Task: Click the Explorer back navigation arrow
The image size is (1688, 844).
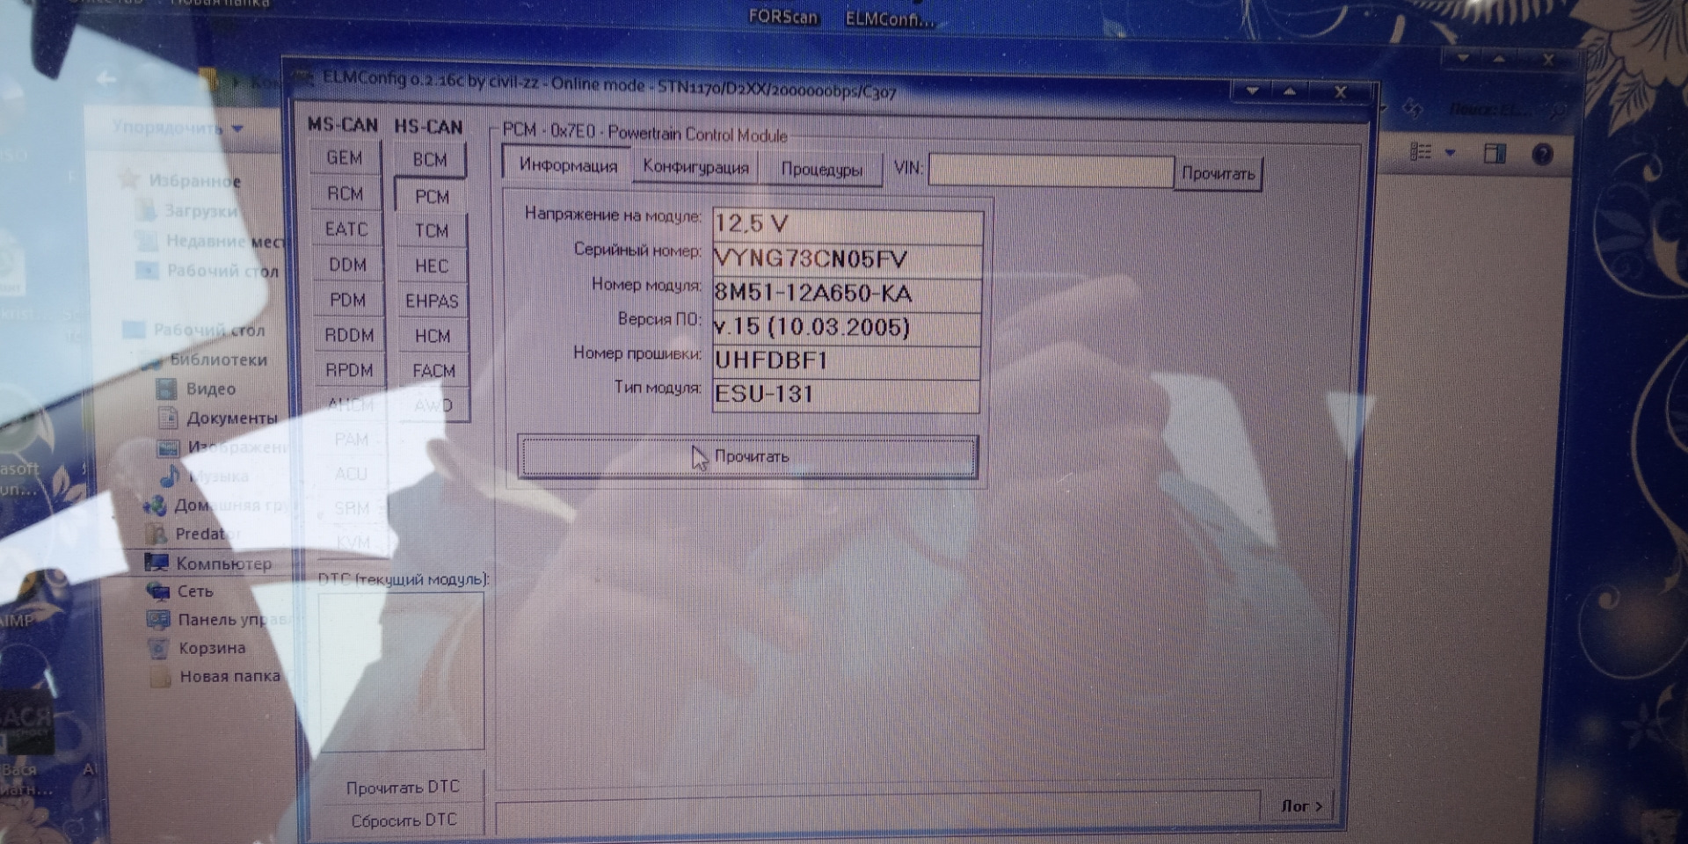Action: point(105,79)
